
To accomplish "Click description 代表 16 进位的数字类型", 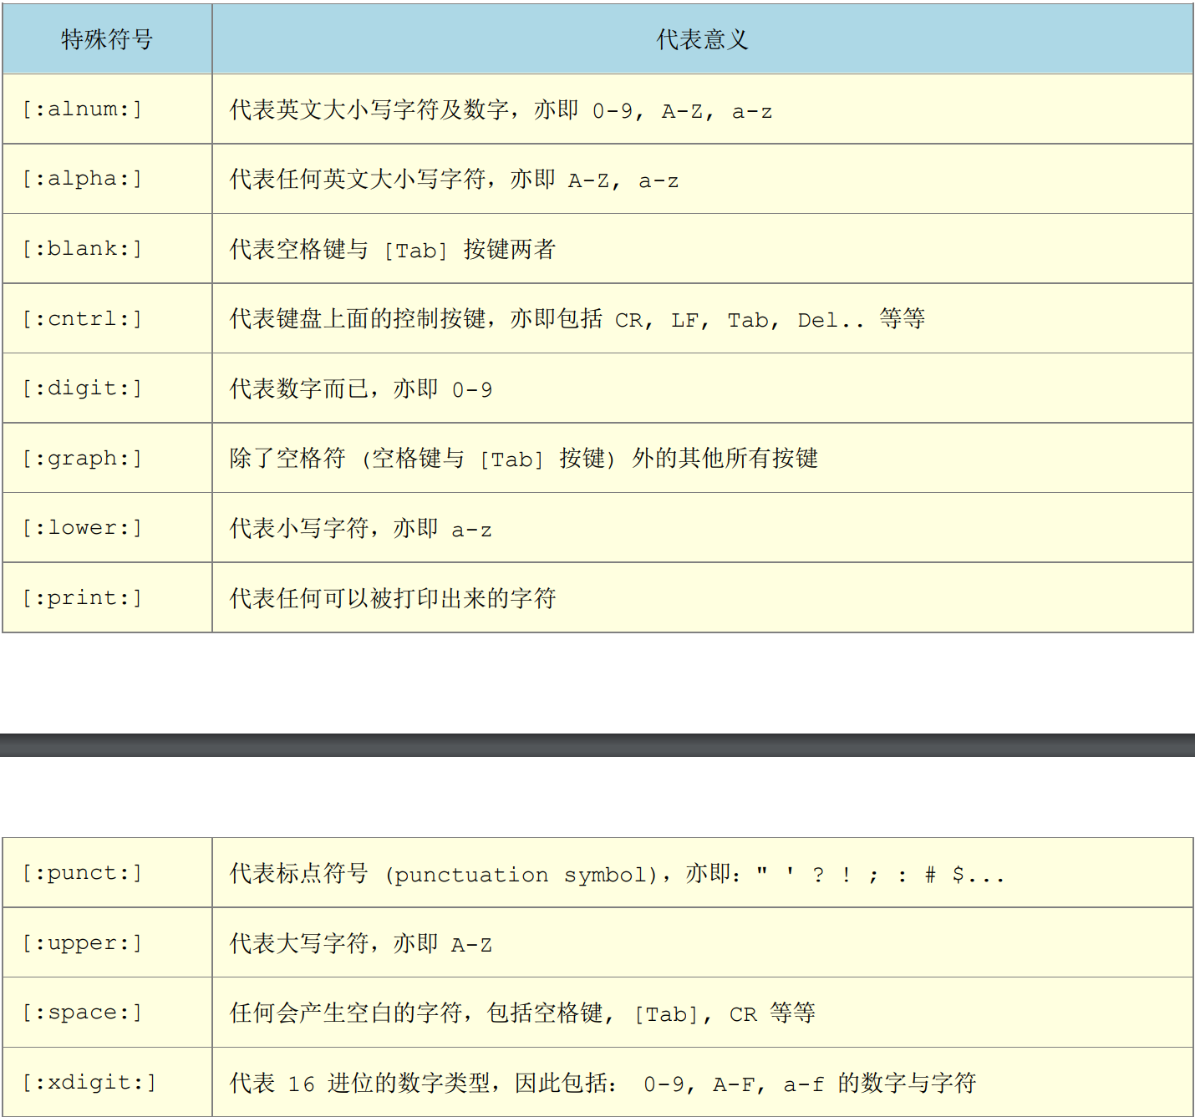I will (x=703, y=1082).
